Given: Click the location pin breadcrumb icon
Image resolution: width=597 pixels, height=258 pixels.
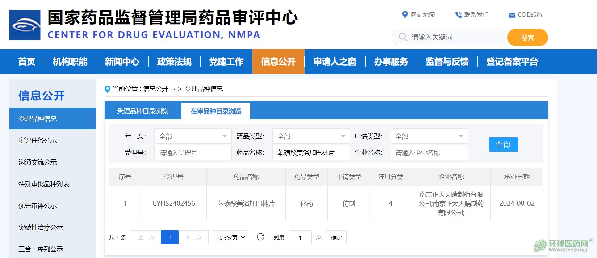Looking at the screenshot, I should pyautogui.click(x=108, y=89).
